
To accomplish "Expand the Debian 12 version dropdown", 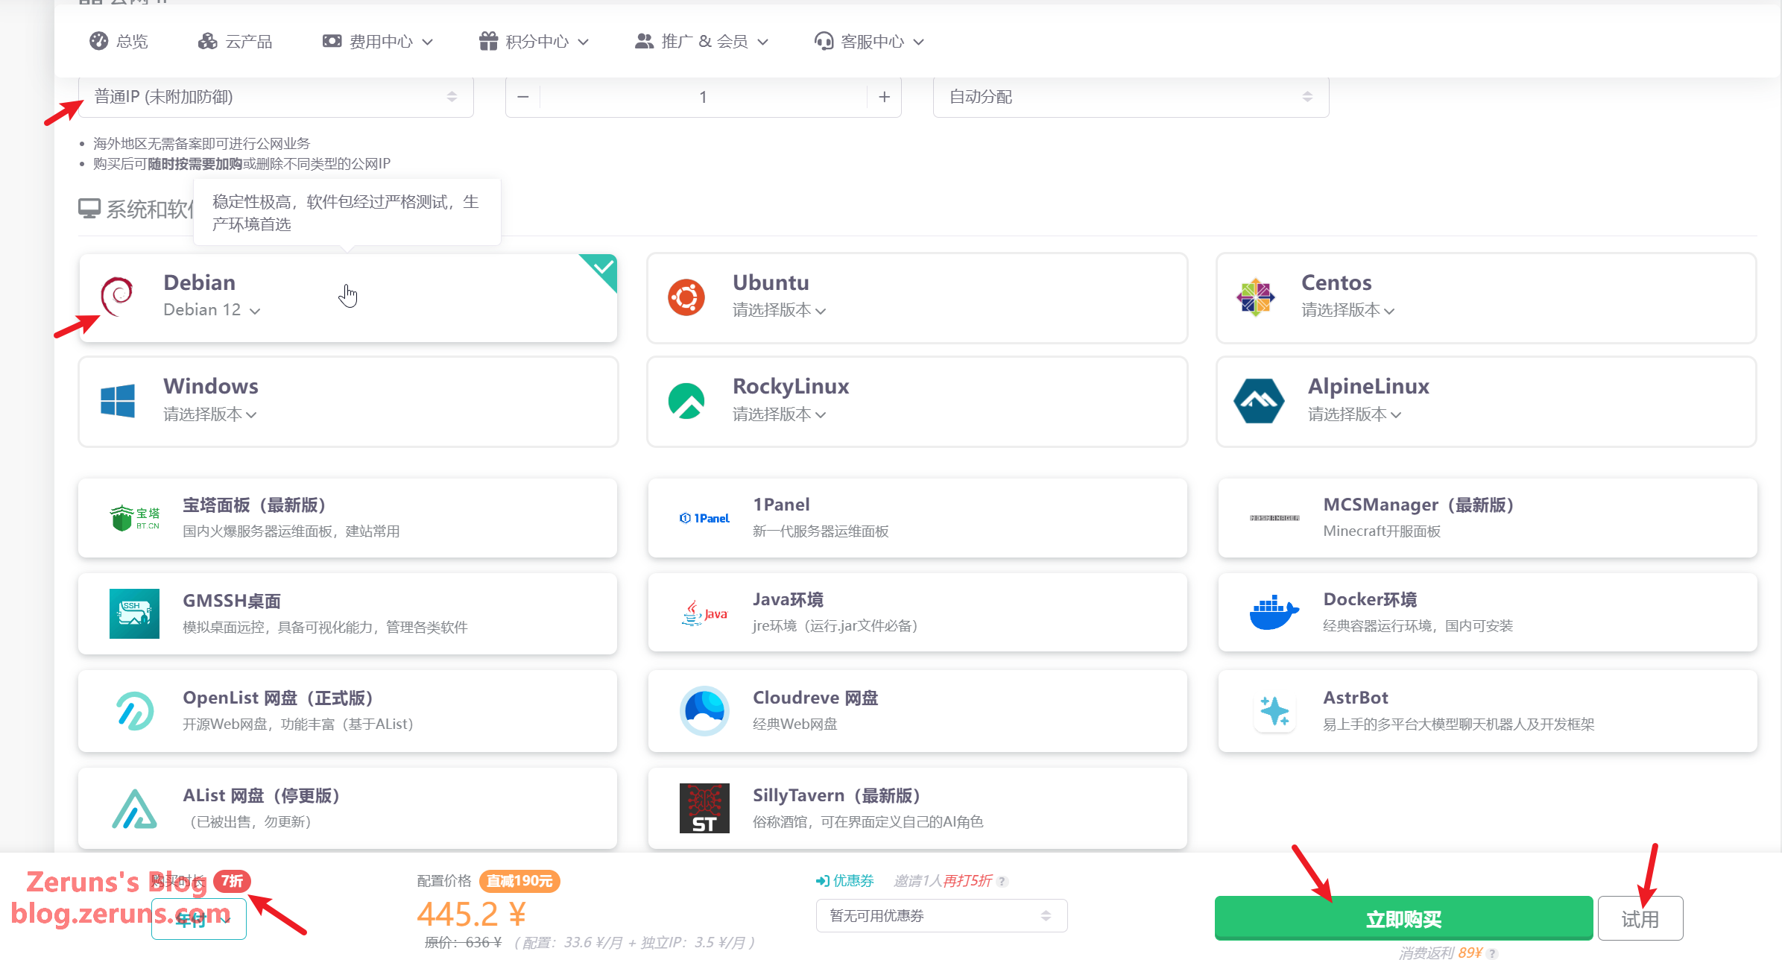I will point(212,310).
